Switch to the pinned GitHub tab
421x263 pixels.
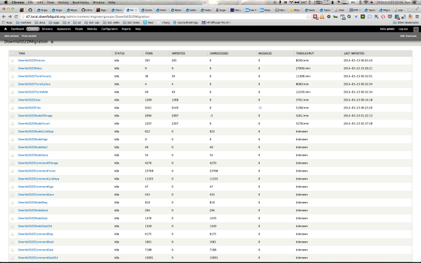coord(30,10)
